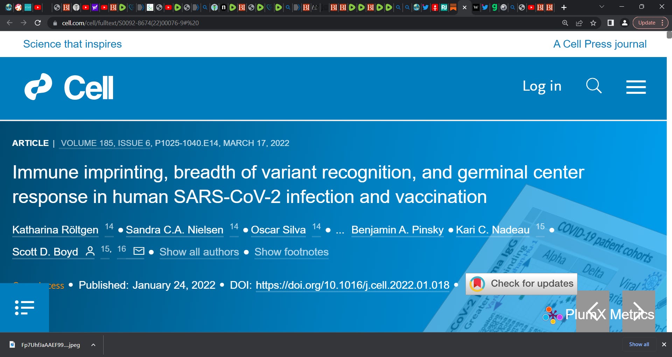Viewport: 672px width, 357px height.
Task: Open Volume 185, Issue 6 link
Action: point(105,143)
